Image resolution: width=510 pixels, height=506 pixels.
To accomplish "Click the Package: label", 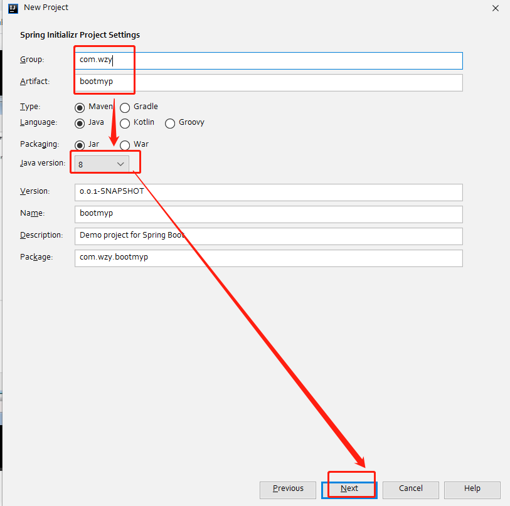I will (36, 257).
